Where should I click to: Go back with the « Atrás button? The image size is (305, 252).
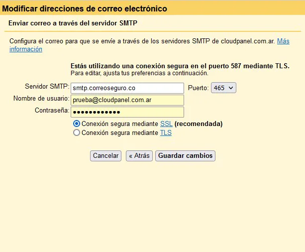pos(139,156)
